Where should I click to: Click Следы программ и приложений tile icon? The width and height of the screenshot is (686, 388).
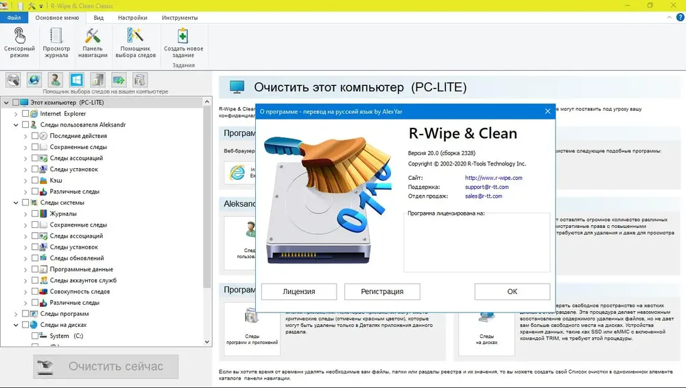click(252, 315)
